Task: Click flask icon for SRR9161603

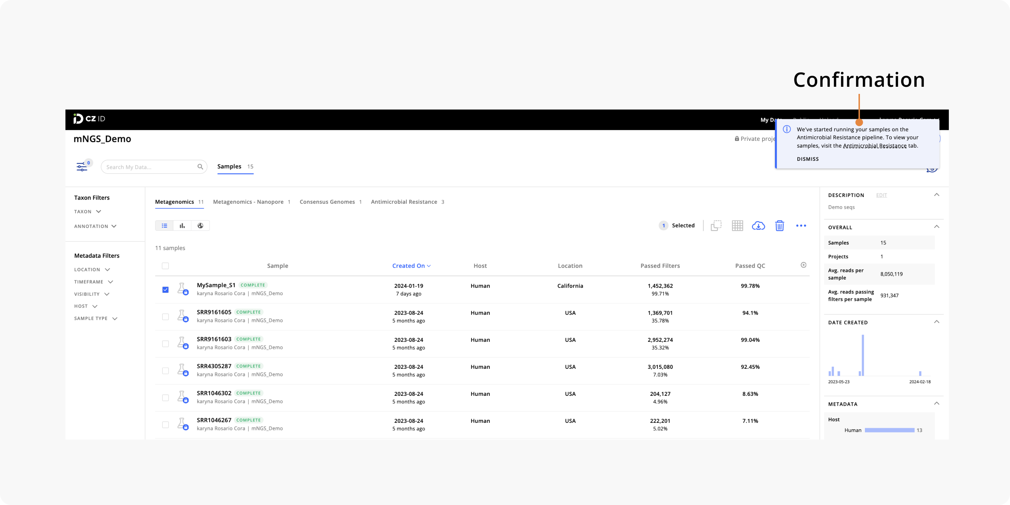Action: (x=183, y=343)
